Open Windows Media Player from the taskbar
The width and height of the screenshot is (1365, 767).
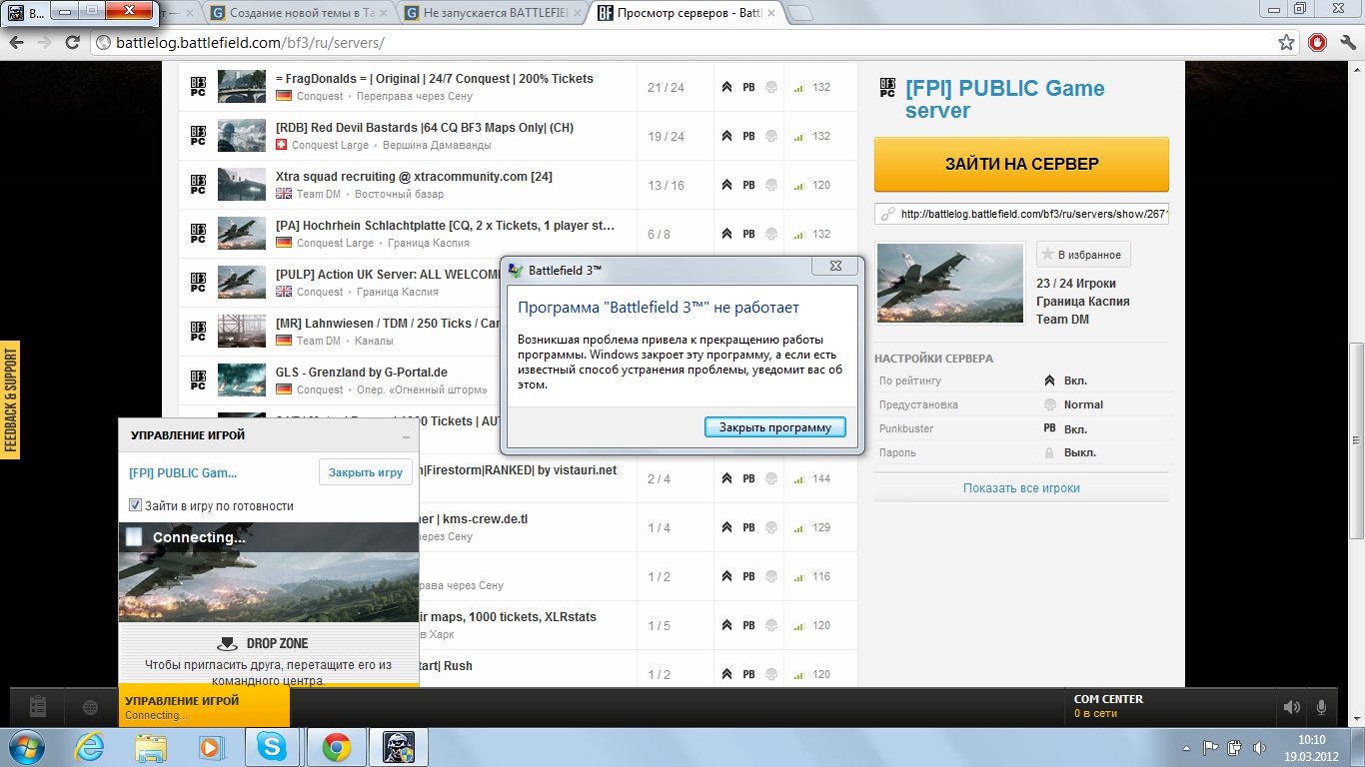click(210, 747)
